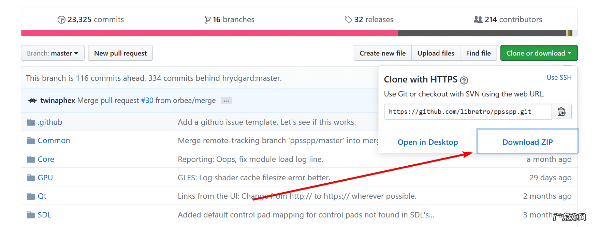Screen dimensions: 599x227
Task: Click the commits history icon
Action: 61,20
